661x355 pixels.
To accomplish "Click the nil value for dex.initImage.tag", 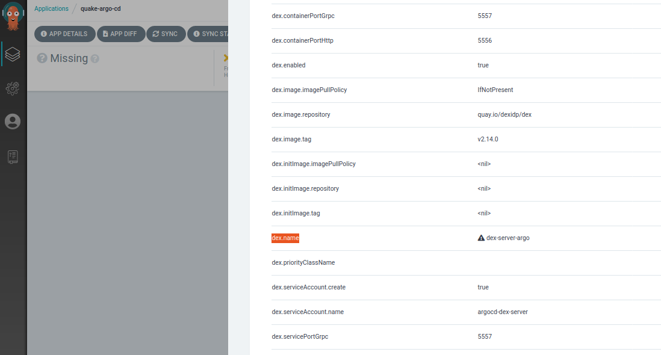I will click(485, 213).
